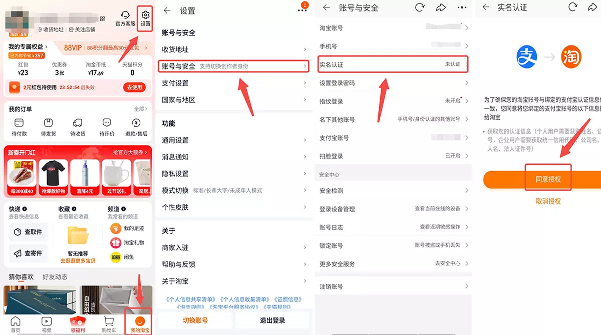Expand the 注销账号 row chevron
Viewport: 601px width, 335px height.
point(467,286)
